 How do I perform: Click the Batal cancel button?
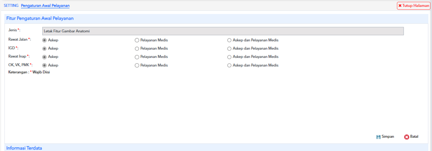[412, 137]
